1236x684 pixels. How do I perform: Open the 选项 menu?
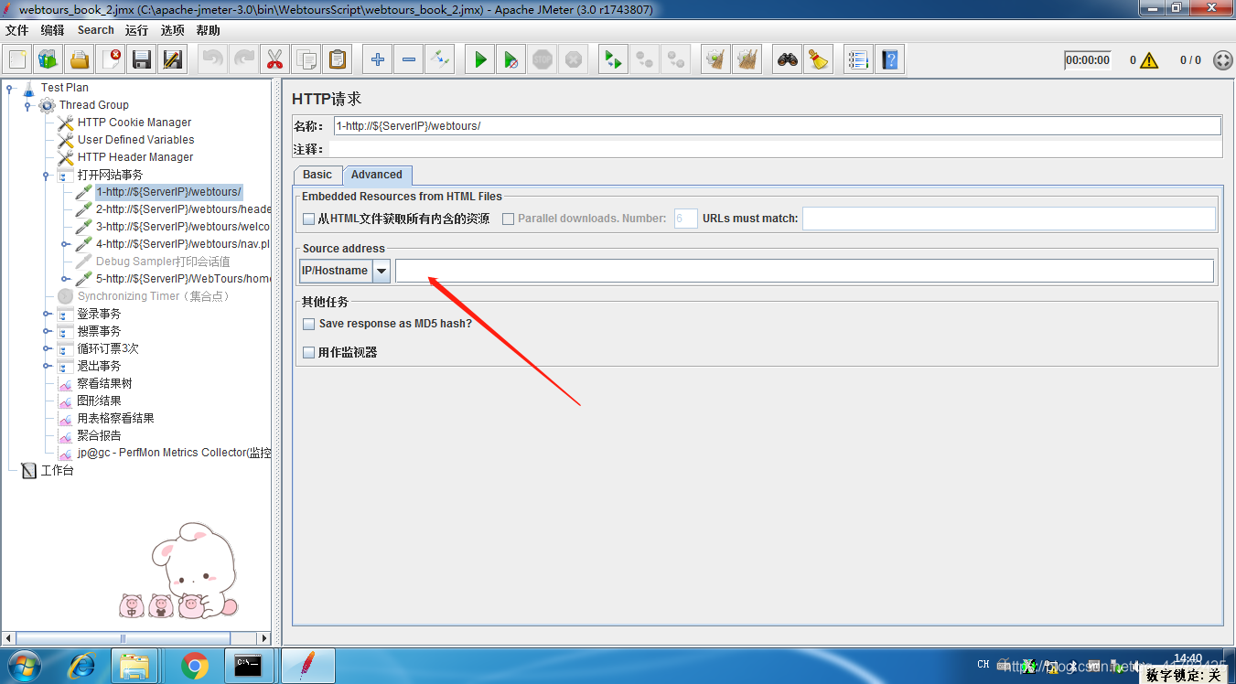pos(172,30)
